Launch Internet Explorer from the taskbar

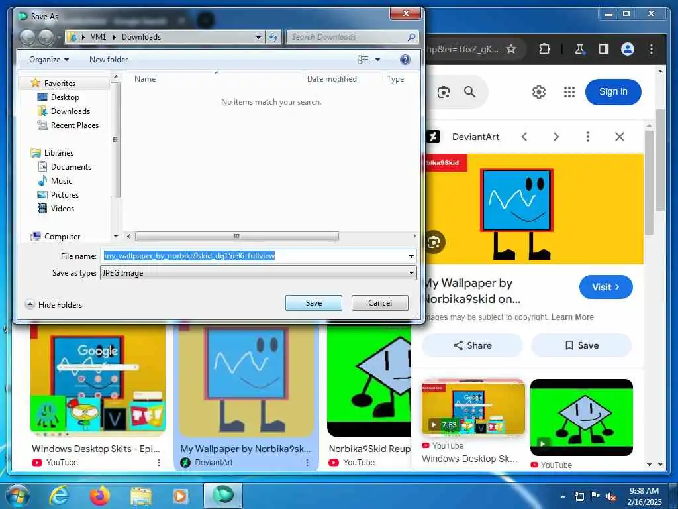58,496
